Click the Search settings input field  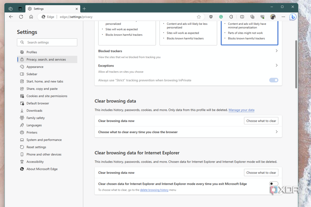tap(47, 43)
